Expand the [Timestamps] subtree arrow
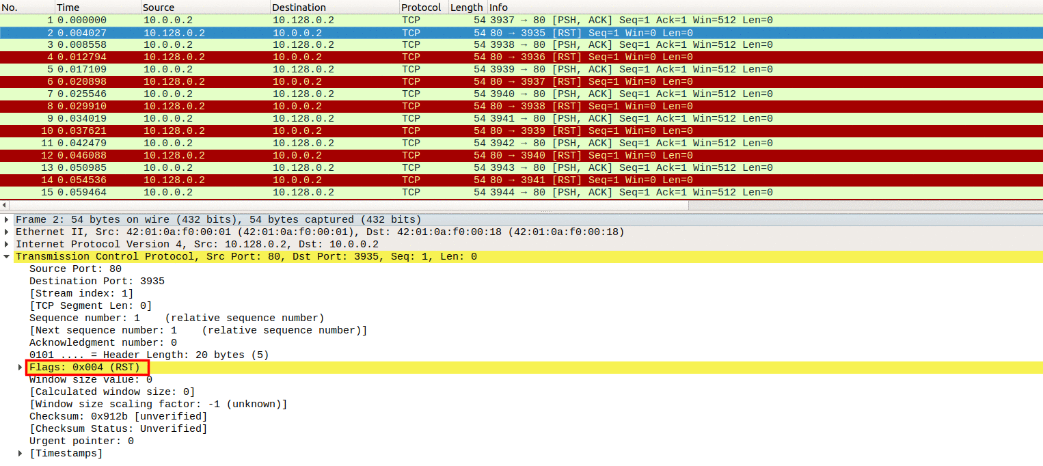1043x466 pixels. click(x=21, y=454)
